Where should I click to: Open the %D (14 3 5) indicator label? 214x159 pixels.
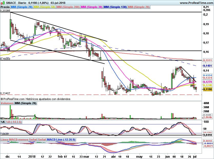click(14, 122)
